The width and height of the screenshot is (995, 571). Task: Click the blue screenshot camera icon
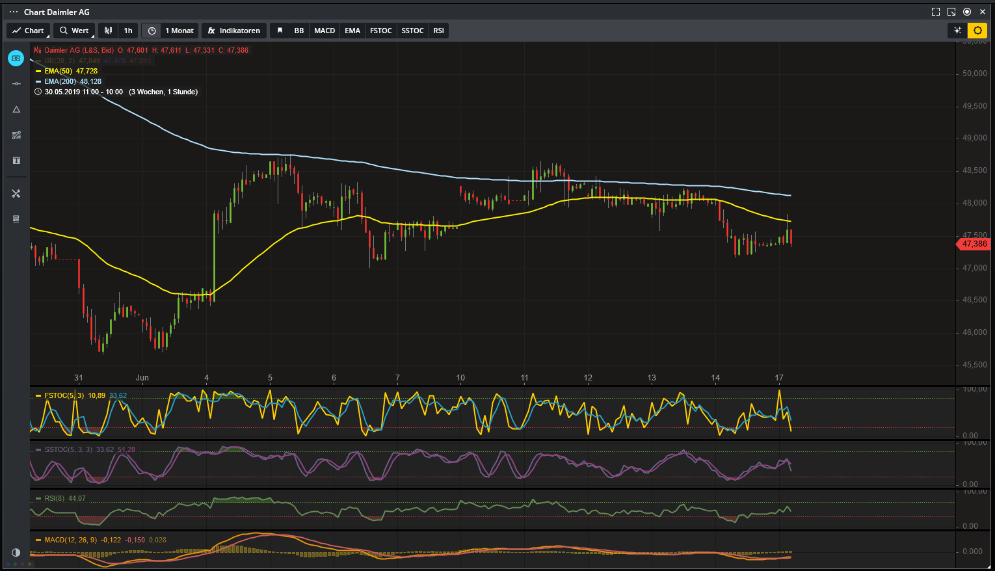pos(16,59)
